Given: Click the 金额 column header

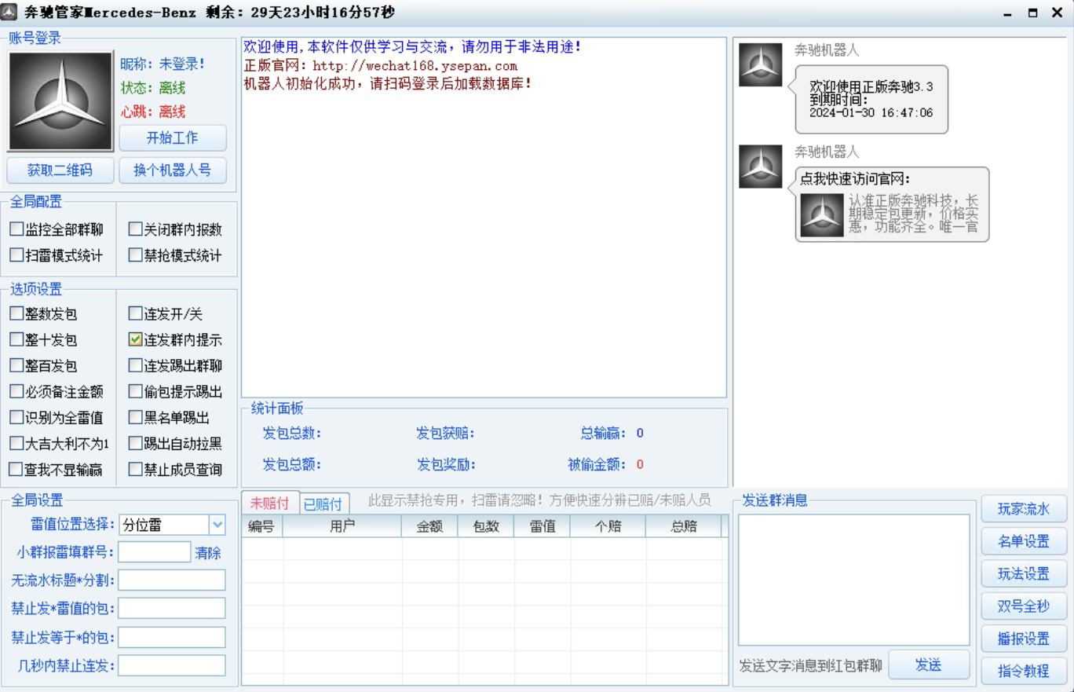Looking at the screenshot, I should [430, 527].
